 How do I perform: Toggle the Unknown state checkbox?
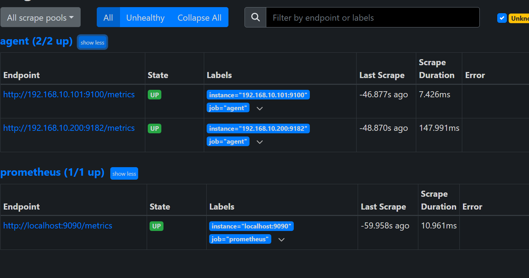502,18
